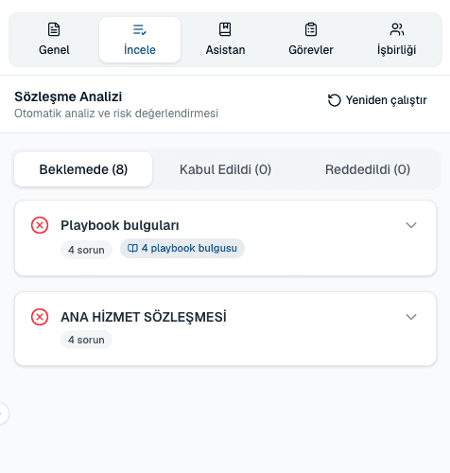Viewport: 450px width, 473px height.
Task: Click the İncele checklist icon
Action: [x=140, y=29]
